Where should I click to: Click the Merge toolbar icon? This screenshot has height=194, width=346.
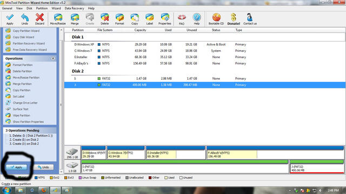pyautogui.click(x=75, y=19)
